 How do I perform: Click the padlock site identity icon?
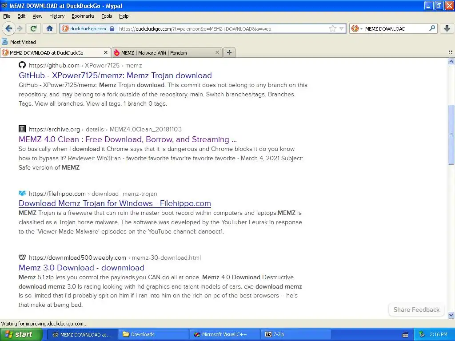112,29
